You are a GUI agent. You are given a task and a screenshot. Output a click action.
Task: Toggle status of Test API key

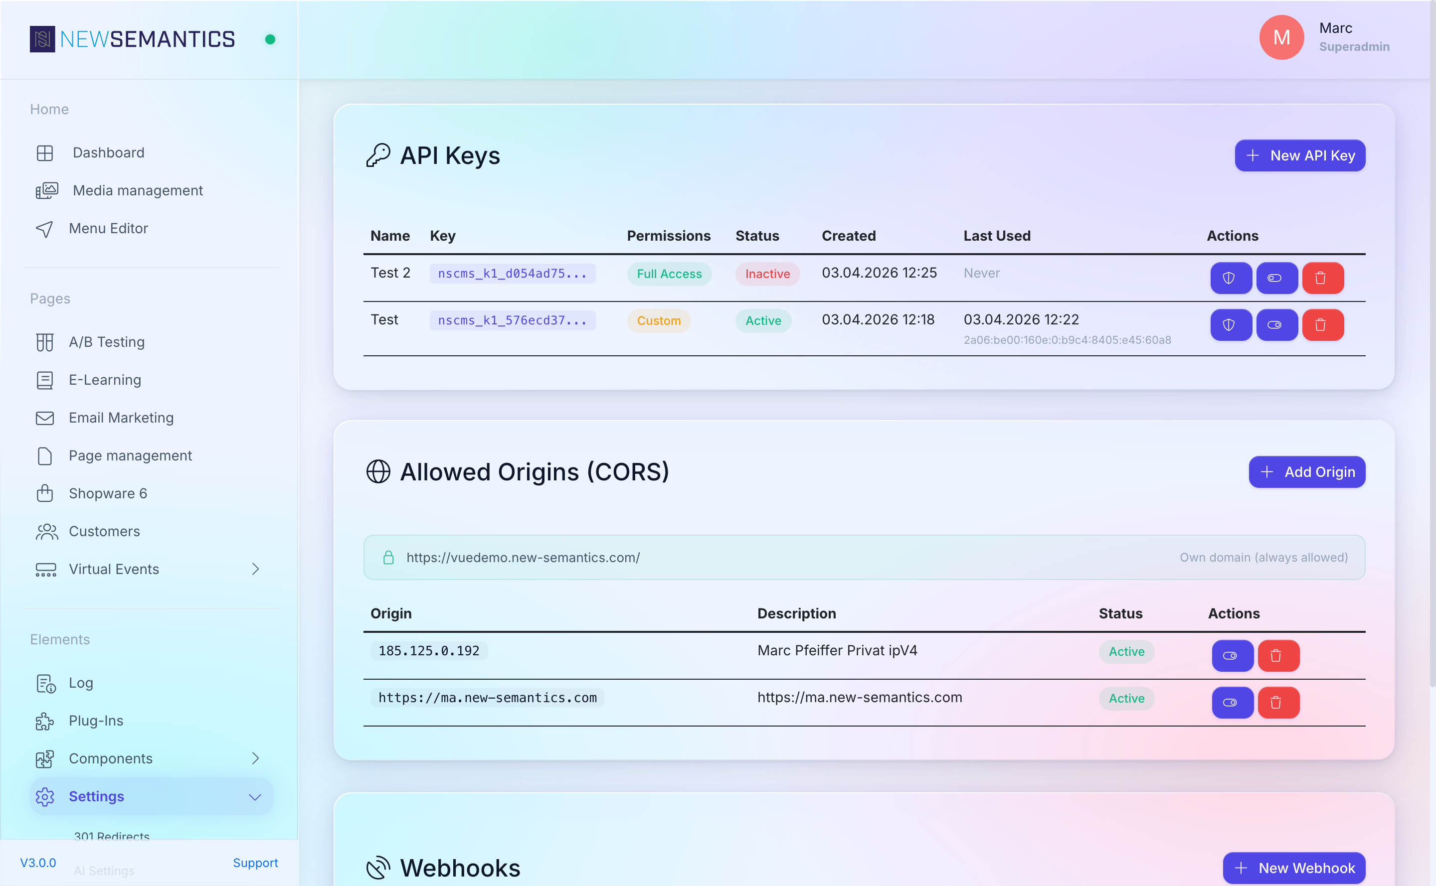point(1276,324)
